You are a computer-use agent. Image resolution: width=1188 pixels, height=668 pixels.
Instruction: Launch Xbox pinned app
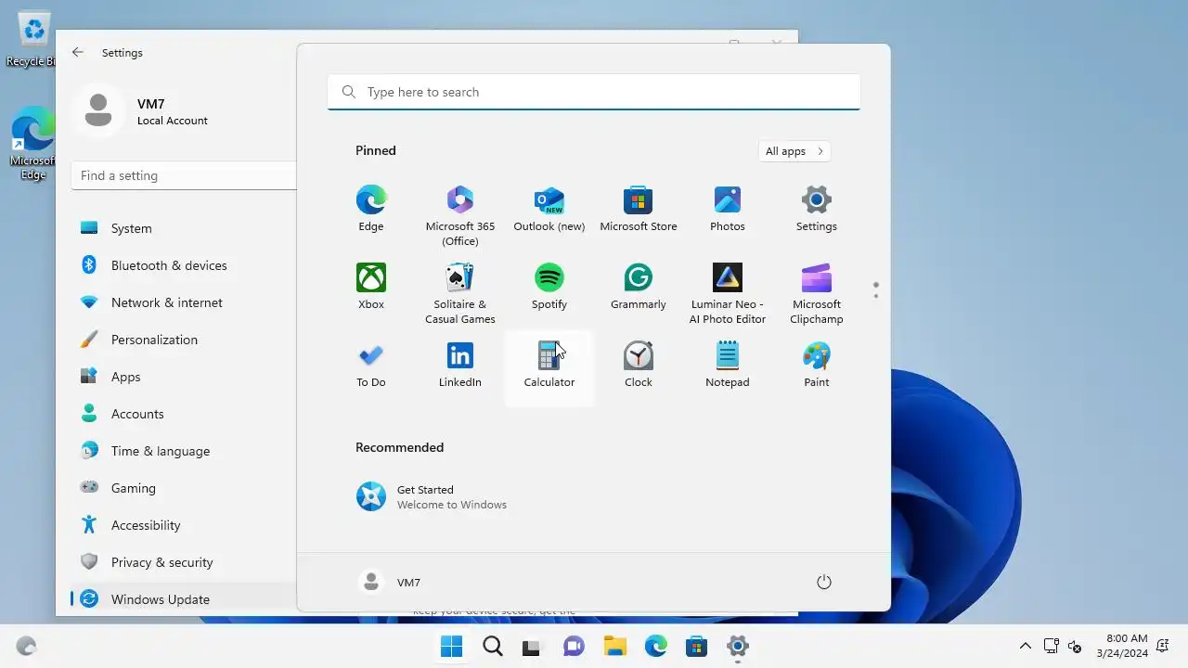[x=370, y=288]
